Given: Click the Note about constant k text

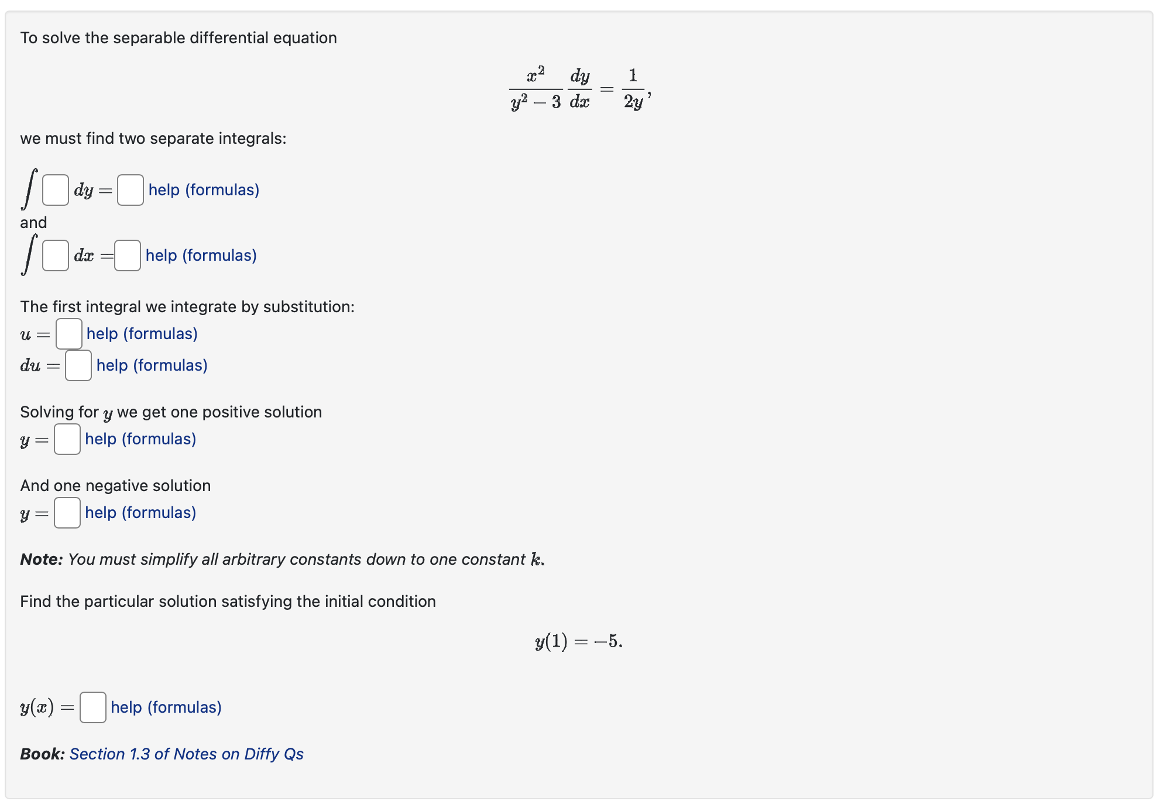Looking at the screenshot, I should pos(281,559).
